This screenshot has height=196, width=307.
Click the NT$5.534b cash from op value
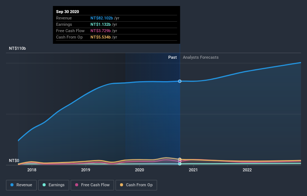(101, 37)
